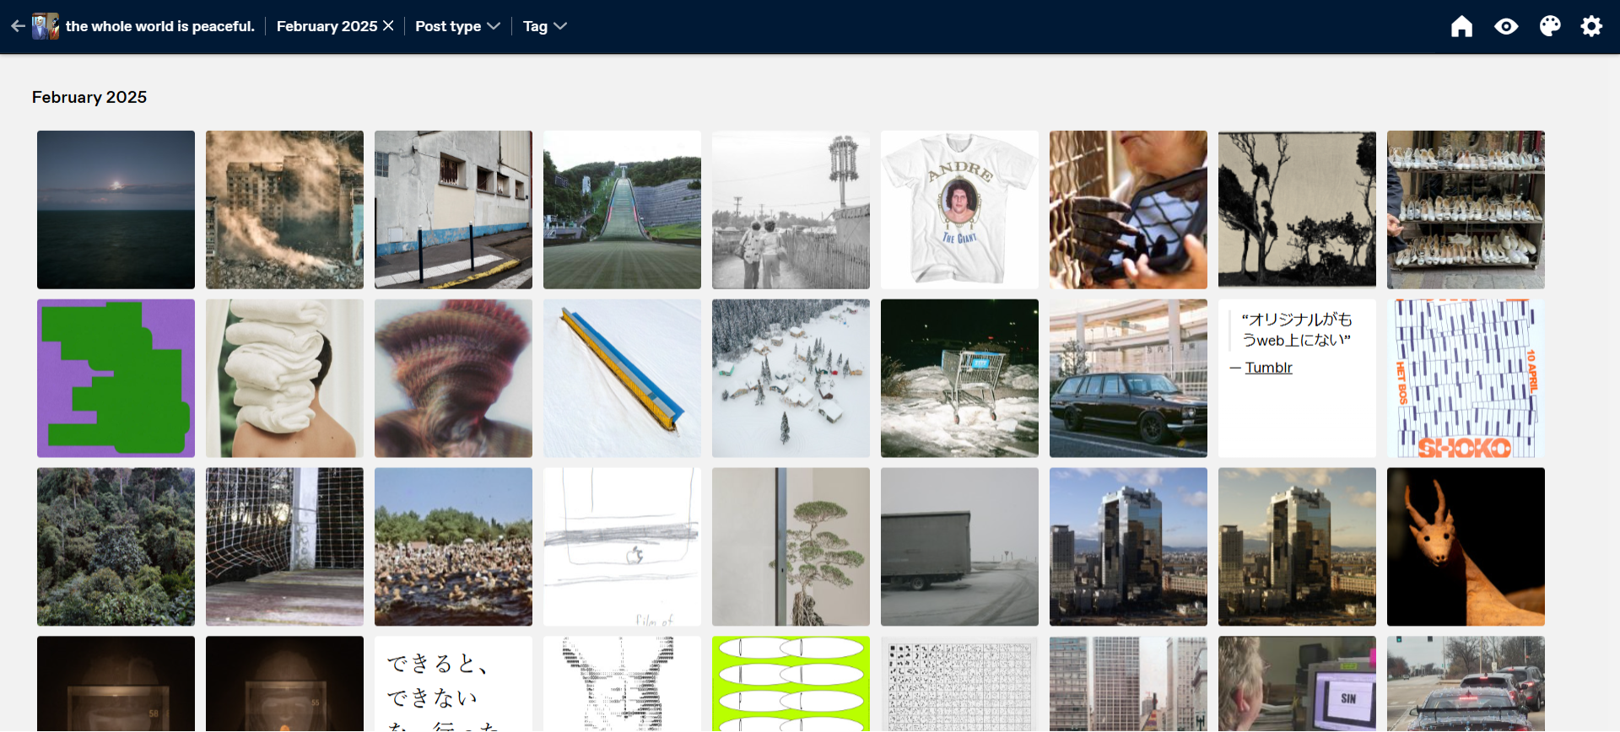This screenshot has height=732, width=1620.
Task: Open the pencil sketch drawing thumbnail
Action: 622,547
